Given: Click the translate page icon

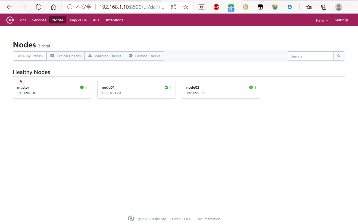Looking at the screenshot, I should click(174, 7).
